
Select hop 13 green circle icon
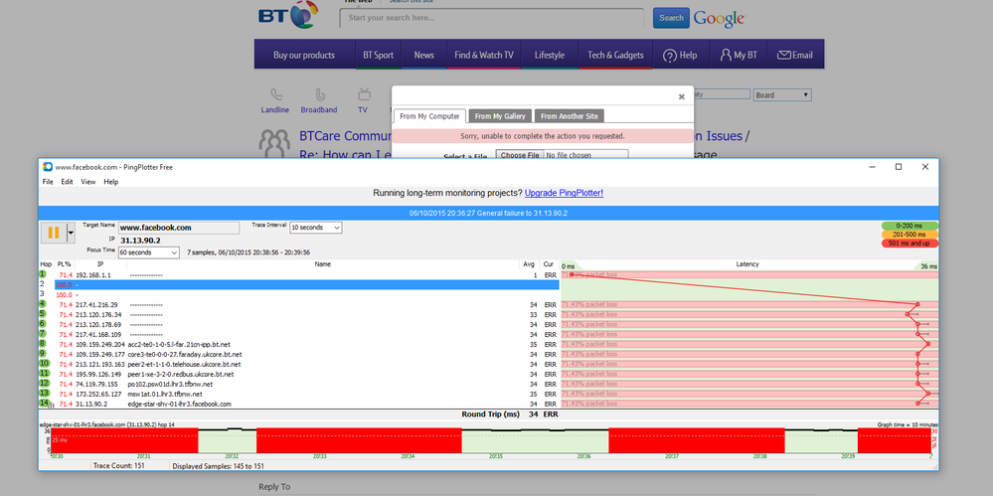click(x=44, y=394)
